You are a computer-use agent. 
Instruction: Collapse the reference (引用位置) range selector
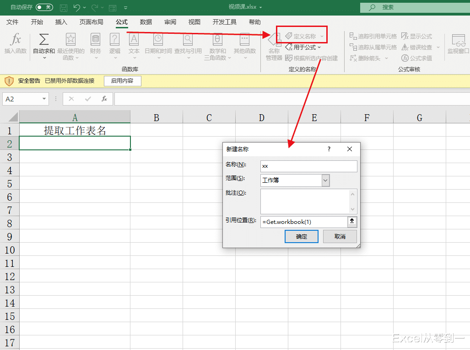(352, 222)
